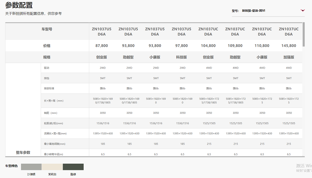
Task: Choose the dark green color swatch
Action: tap(73, 167)
